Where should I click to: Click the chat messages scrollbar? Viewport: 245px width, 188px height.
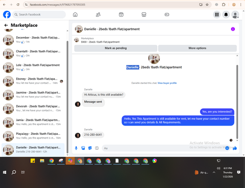pyautogui.click(x=237, y=102)
